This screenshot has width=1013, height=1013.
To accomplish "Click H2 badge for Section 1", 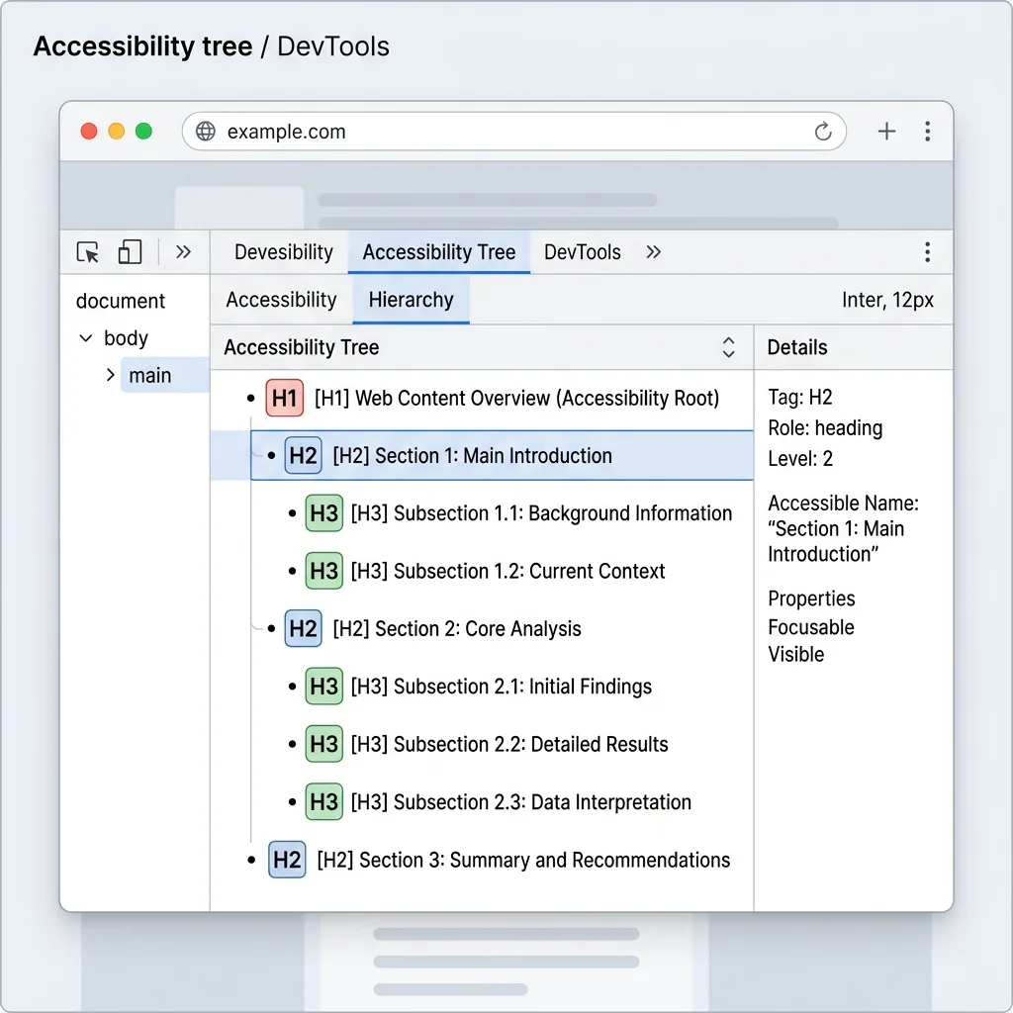I will (303, 455).
